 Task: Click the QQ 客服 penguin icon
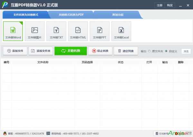[5, 133]
